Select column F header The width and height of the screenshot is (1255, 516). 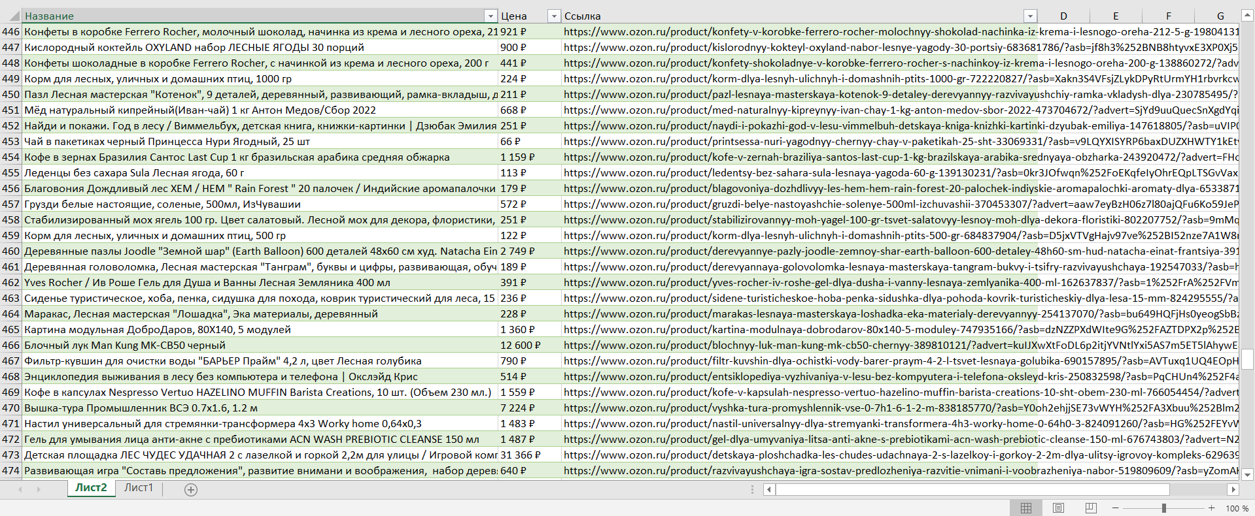click(1168, 16)
